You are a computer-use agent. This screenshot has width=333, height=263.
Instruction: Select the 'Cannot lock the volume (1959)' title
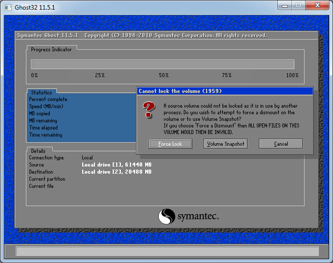tap(180, 91)
